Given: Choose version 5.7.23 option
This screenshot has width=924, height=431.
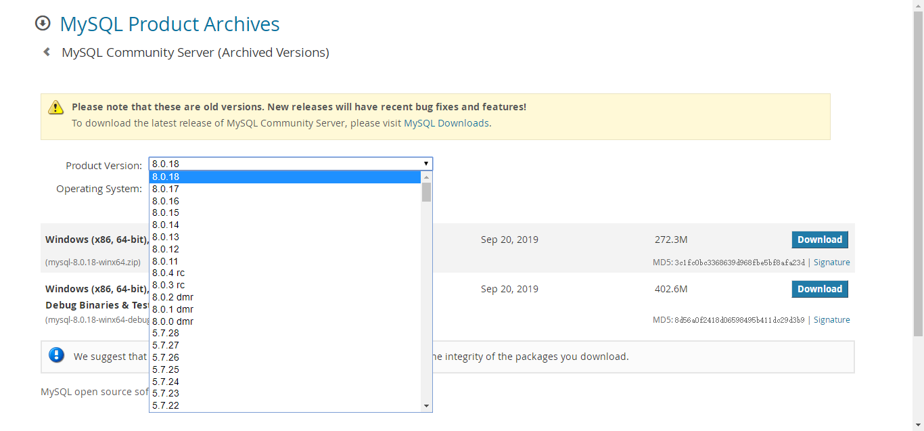Looking at the screenshot, I should click(x=285, y=394).
